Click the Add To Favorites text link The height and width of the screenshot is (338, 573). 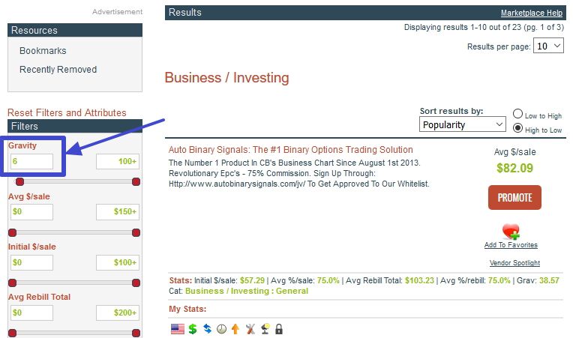(x=511, y=245)
